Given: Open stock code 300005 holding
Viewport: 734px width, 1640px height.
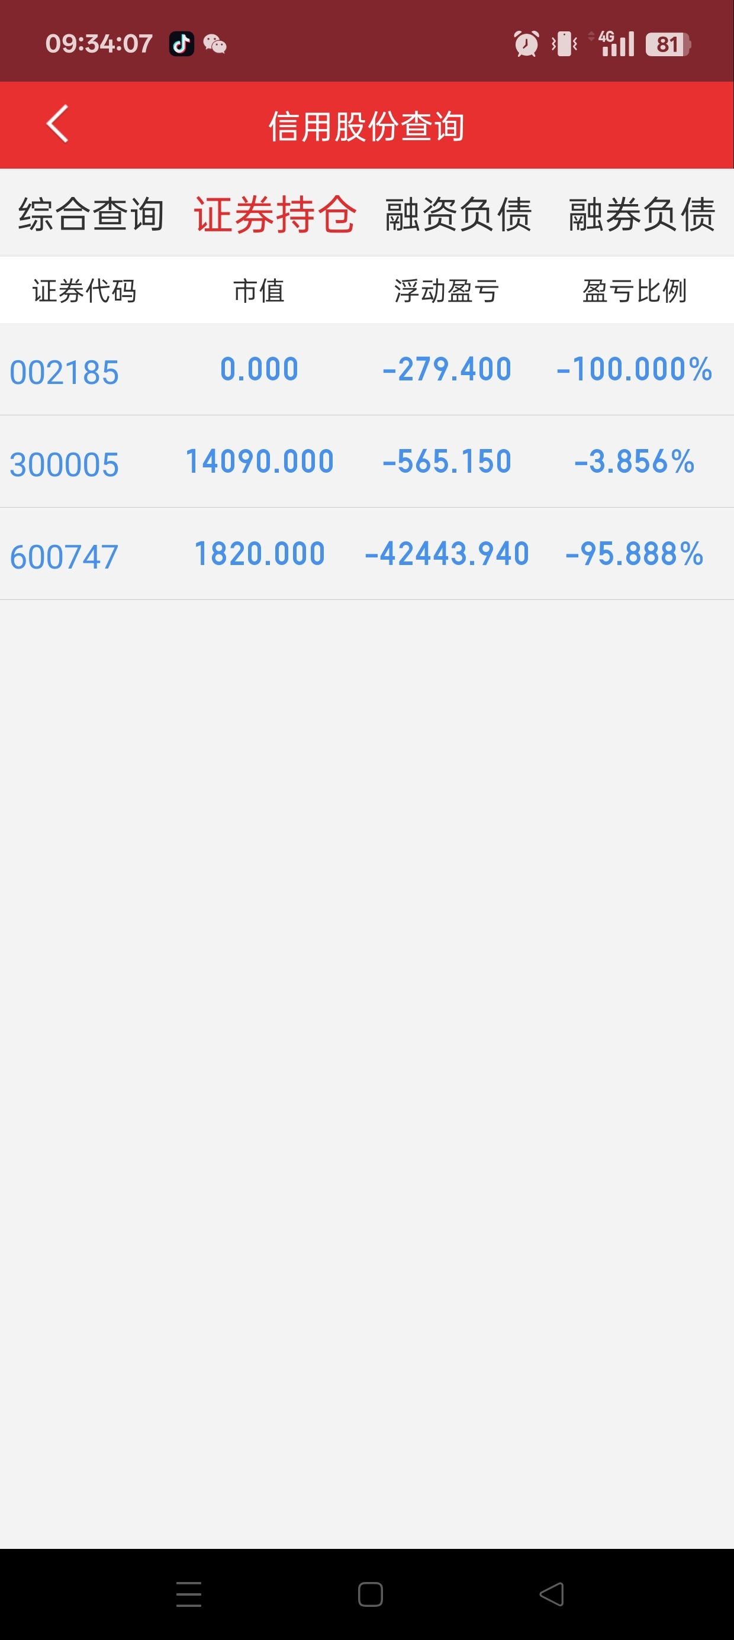Looking at the screenshot, I should 65,464.
